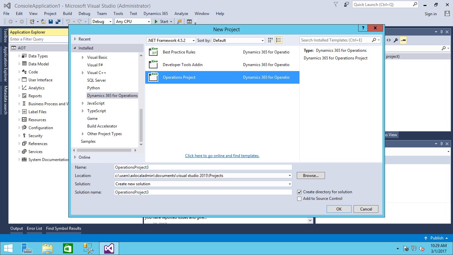Uncheck Create directory for solution
This screenshot has width=453, height=255.
(x=299, y=192)
